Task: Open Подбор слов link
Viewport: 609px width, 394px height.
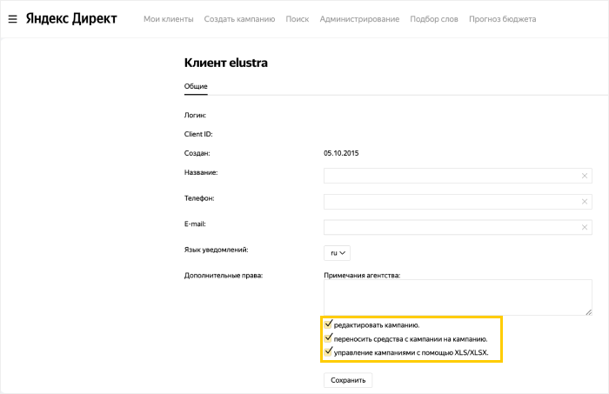Action: pos(434,19)
